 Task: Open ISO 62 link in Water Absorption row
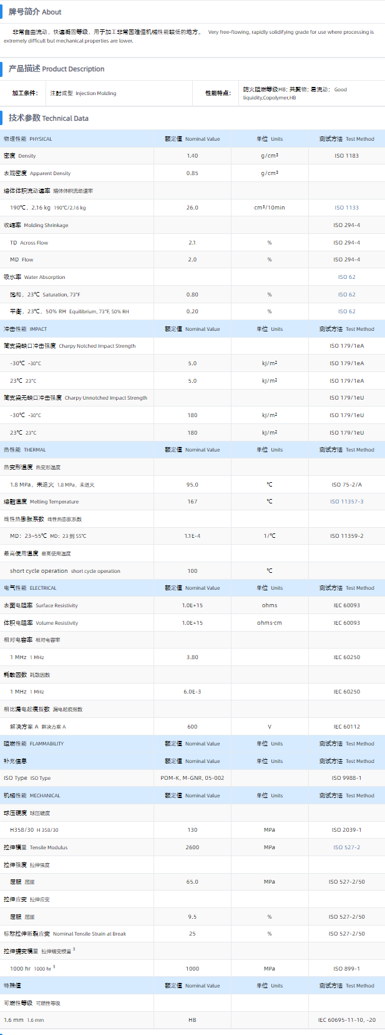346,277
